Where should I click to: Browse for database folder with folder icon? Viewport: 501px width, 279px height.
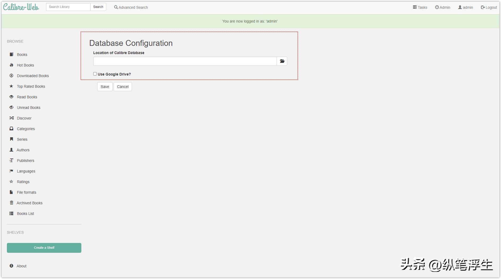tap(282, 61)
